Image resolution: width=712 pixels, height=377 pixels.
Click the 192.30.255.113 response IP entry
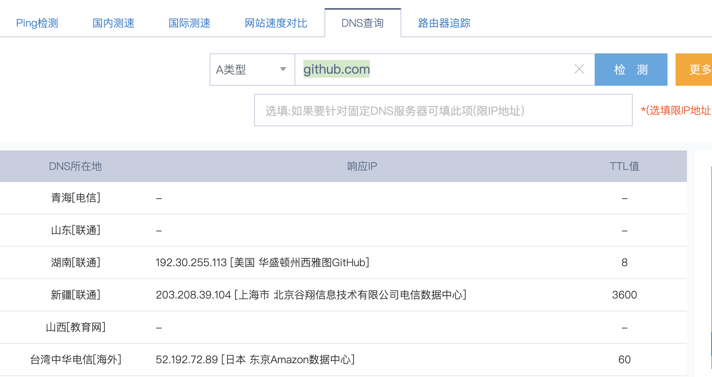click(x=262, y=263)
